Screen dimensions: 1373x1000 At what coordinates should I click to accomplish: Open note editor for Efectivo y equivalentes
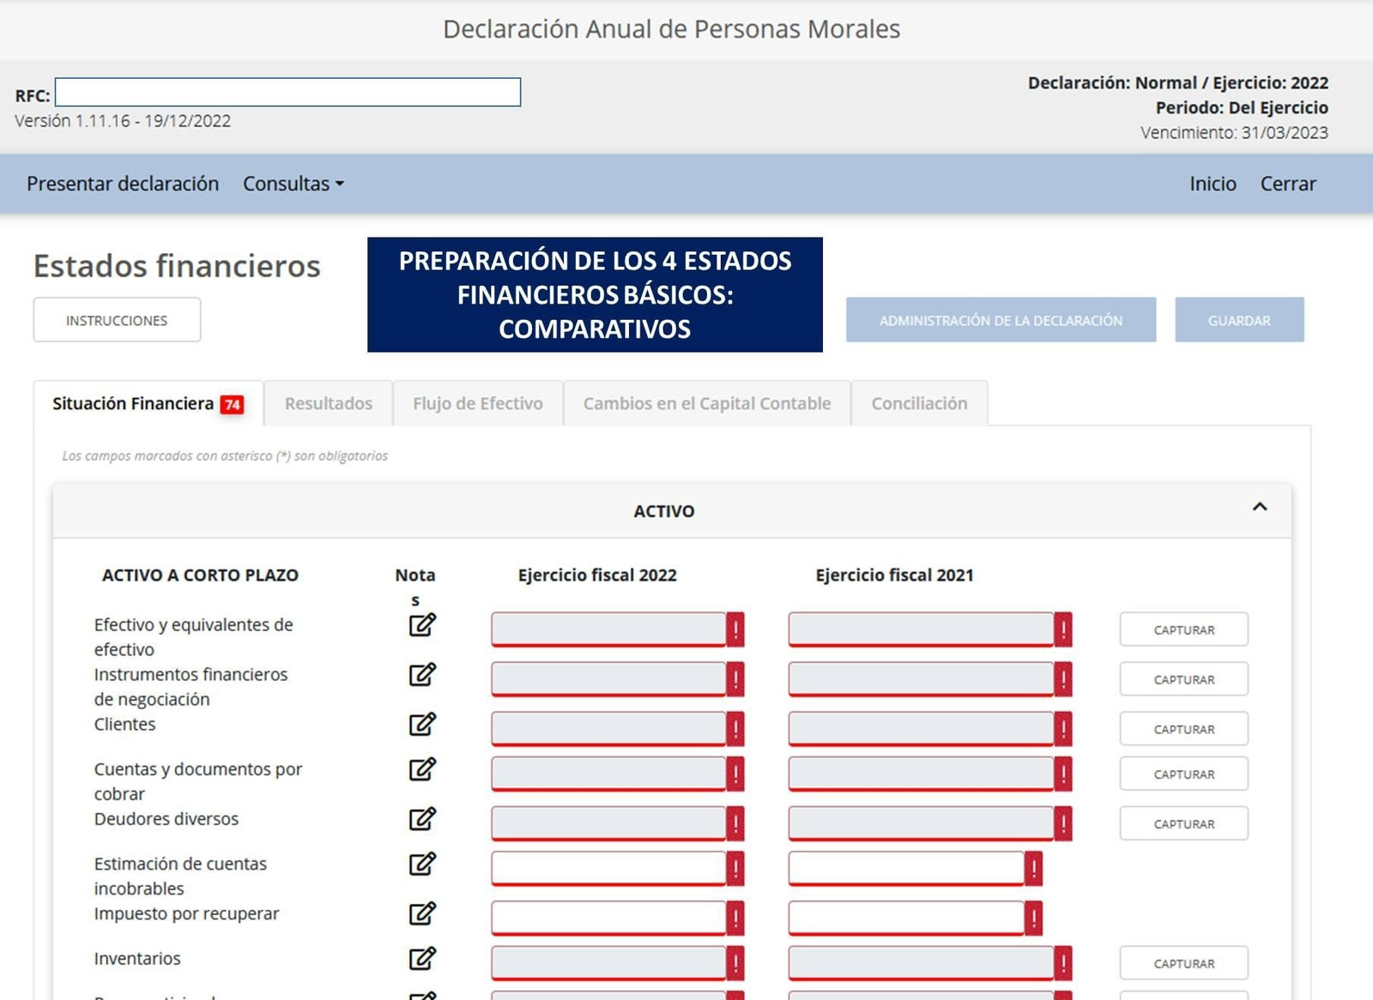(x=422, y=624)
